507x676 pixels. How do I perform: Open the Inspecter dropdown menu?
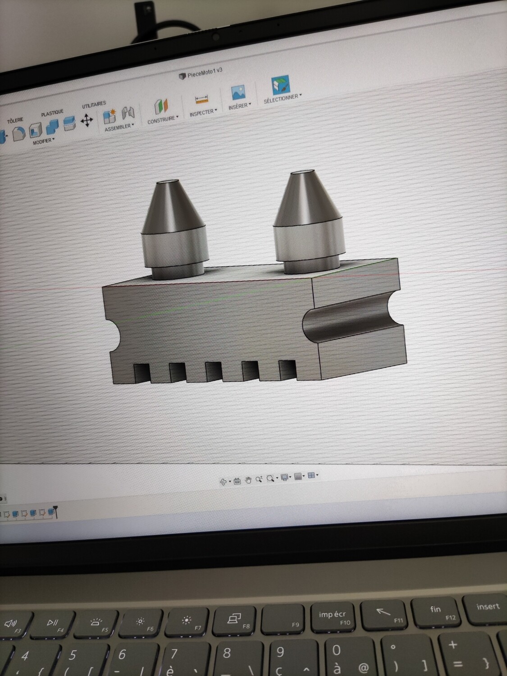203,112
